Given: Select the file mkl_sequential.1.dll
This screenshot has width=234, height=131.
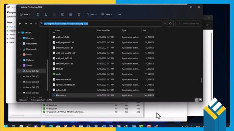Looking at the screenshot, I should [65, 43].
